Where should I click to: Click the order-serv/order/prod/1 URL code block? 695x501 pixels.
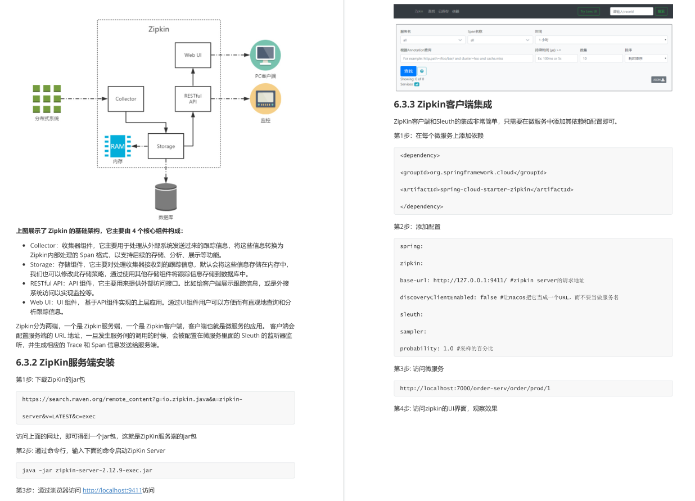pyautogui.click(x=533, y=389)
